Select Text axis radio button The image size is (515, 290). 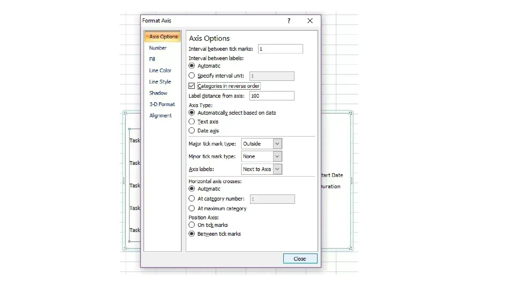tap(192, 122)
